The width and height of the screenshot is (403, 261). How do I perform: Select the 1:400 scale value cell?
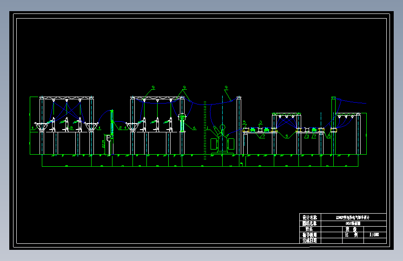(x=375, y=235)
